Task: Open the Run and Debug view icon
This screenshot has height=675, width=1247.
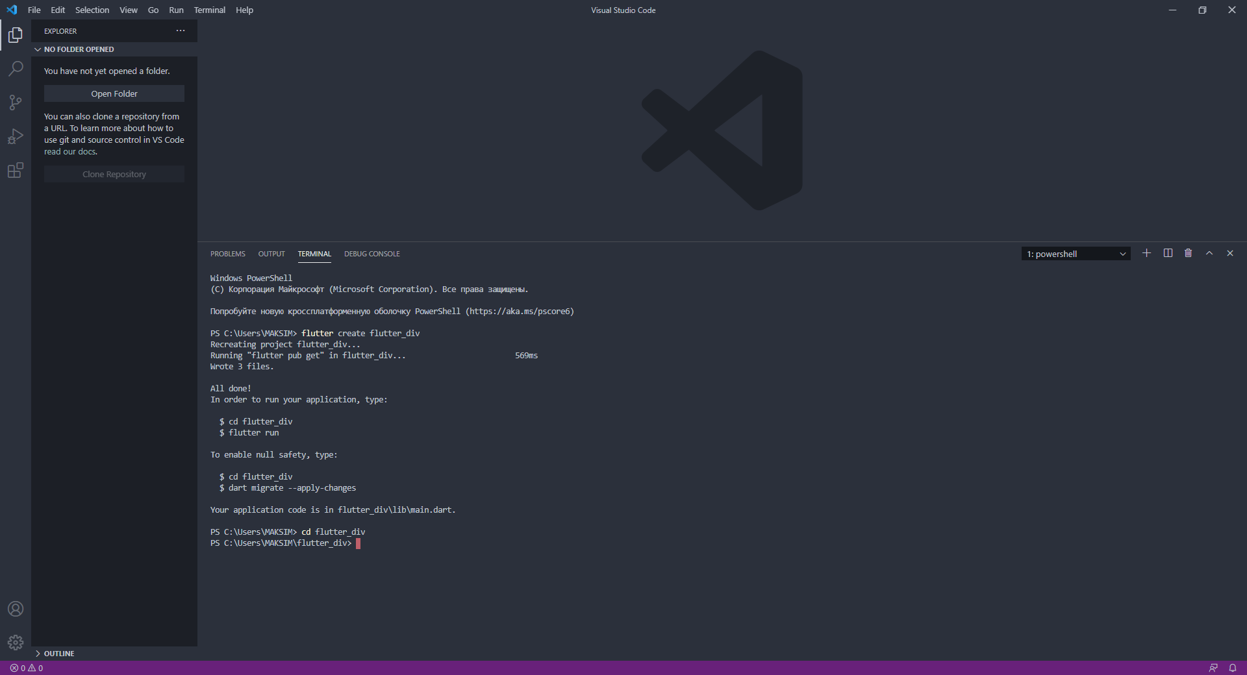Action: pyautogui.click(x=16, y=136)
